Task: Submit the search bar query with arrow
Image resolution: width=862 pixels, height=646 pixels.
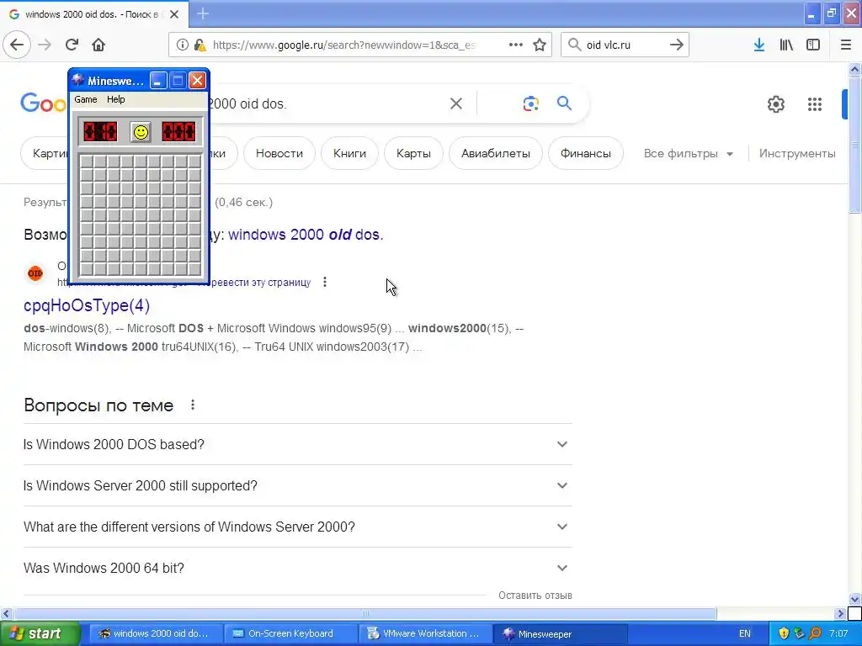Action: click(677, 45)
